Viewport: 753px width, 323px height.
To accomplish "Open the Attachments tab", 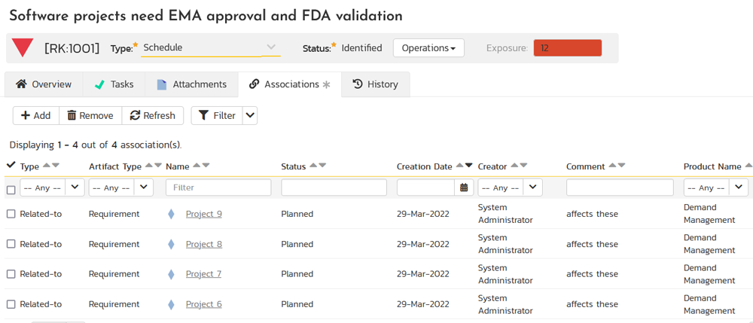I will [x=191, y=84].
